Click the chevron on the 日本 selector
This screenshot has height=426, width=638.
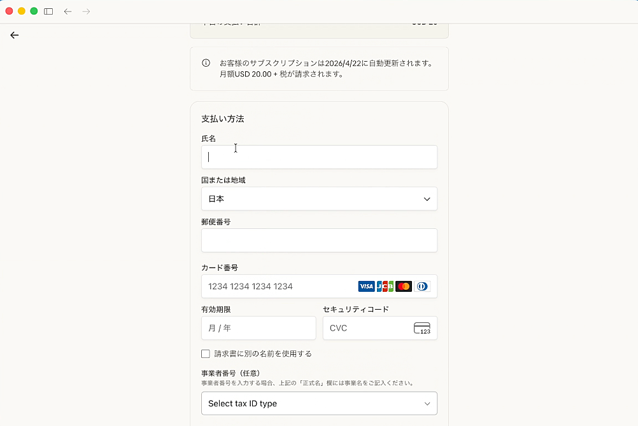coord(427,199)
